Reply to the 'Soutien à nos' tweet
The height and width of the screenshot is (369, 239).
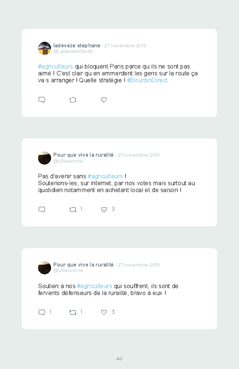42,312
